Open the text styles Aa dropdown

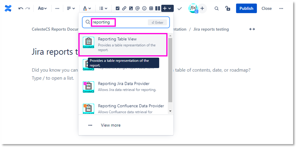coord(42,8)
